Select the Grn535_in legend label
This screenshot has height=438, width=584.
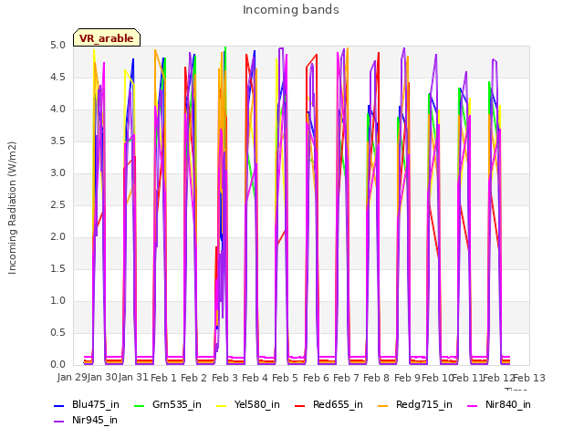click(177, 404)
